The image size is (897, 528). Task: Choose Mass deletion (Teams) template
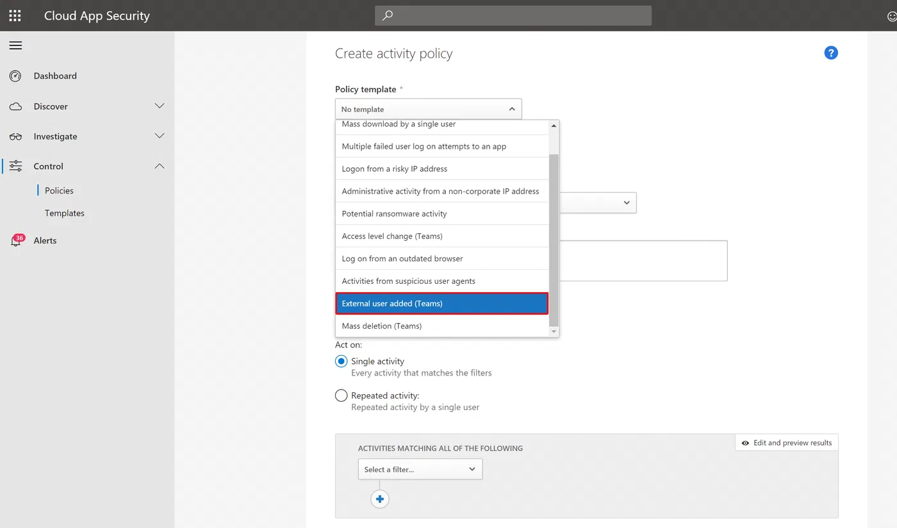442,326
